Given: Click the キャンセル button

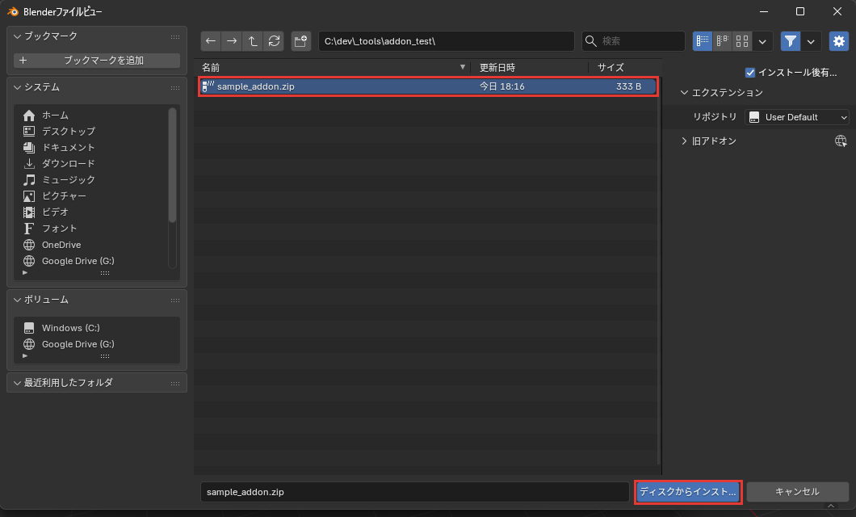Looking at the screenshot, I should pos(797,492).
